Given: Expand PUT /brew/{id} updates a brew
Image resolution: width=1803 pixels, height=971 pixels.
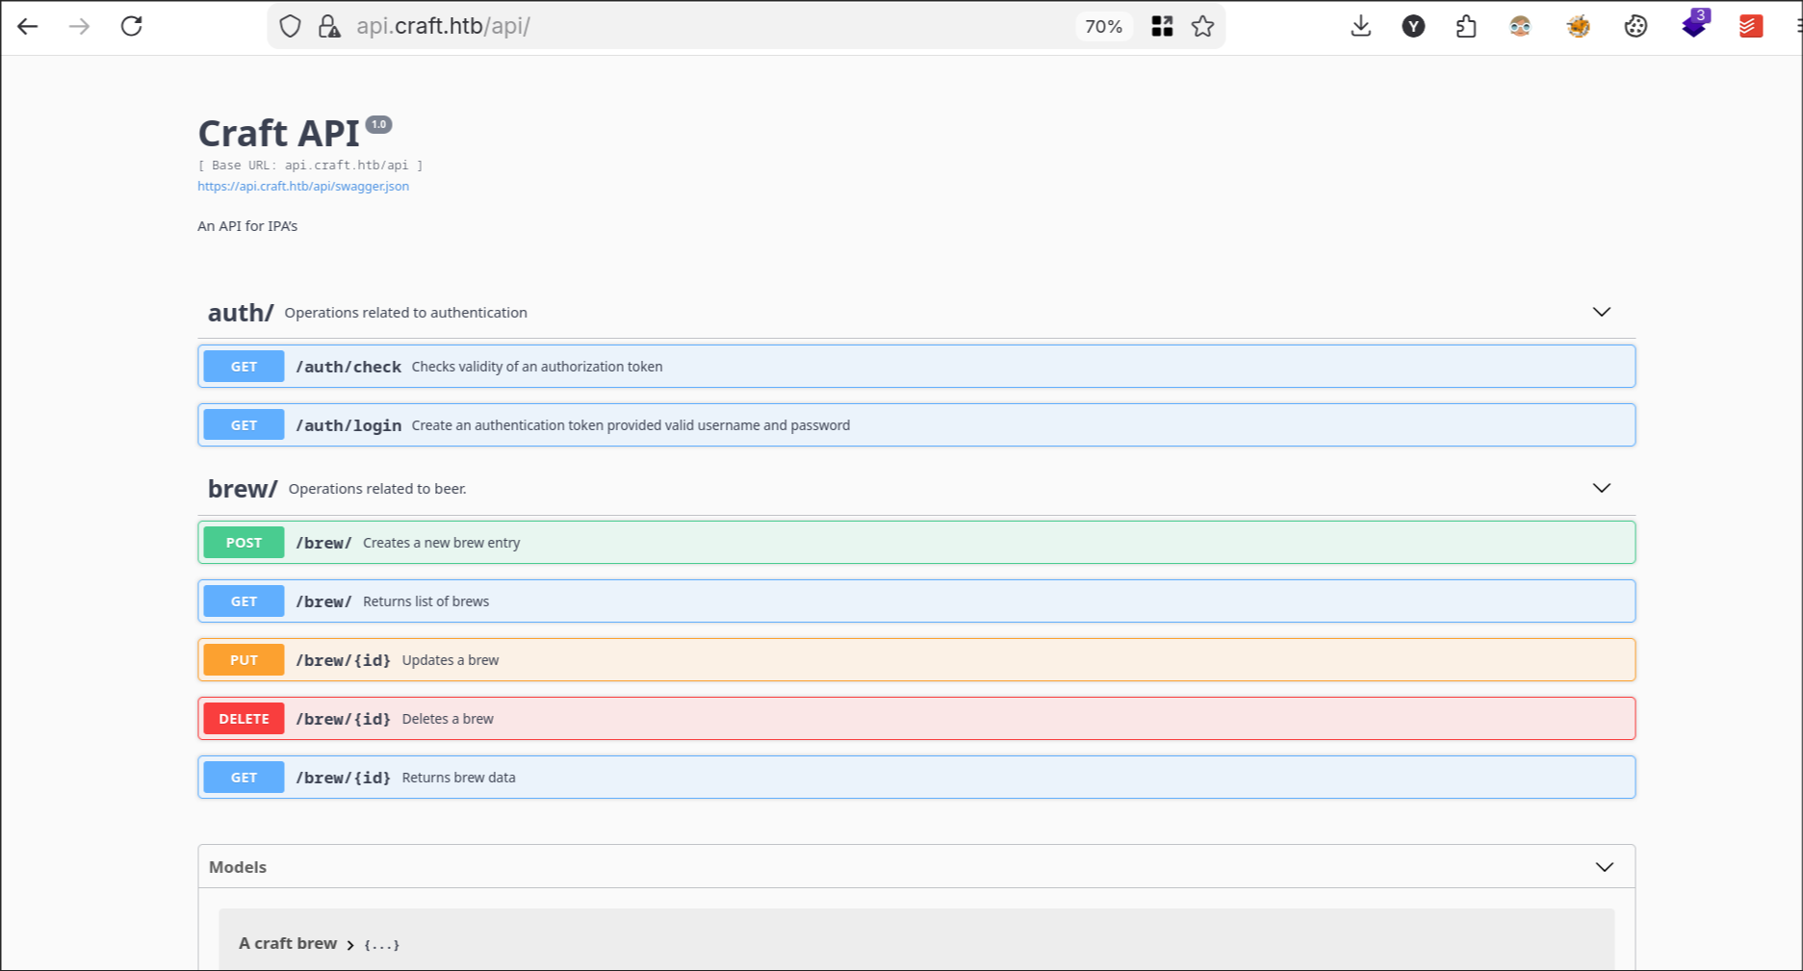Looking at the screenshot, I should click(x=916, y=660).
